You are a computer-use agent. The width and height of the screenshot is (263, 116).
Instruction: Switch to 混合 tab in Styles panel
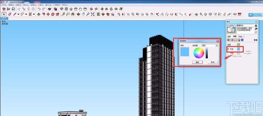click(241, 36)
